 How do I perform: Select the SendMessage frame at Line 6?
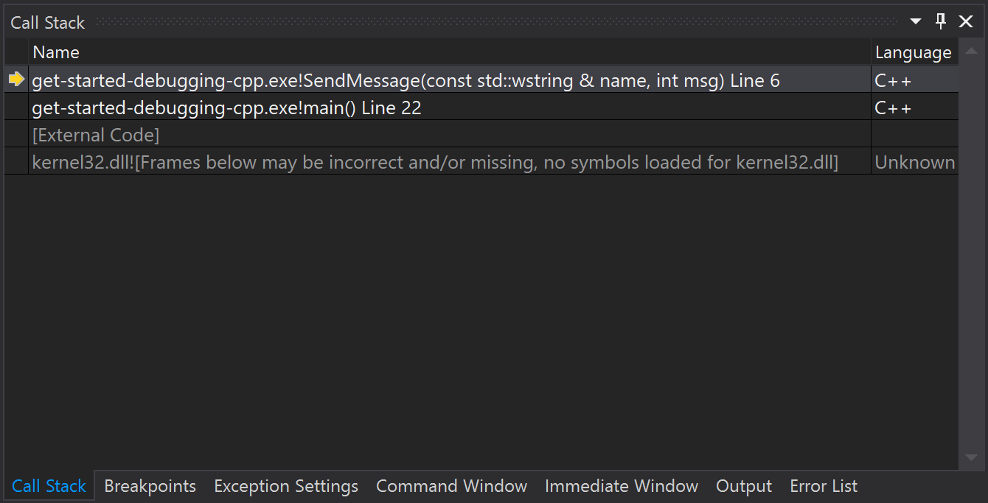coord(406,80)
